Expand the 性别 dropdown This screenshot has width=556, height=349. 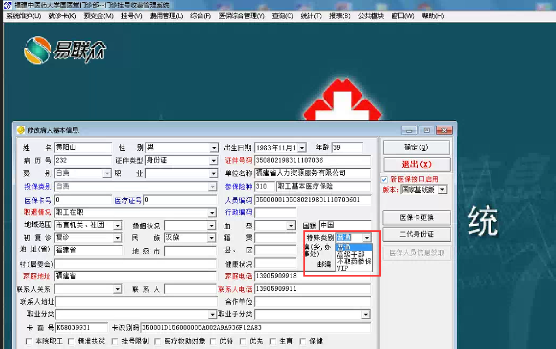pos(214,148)
